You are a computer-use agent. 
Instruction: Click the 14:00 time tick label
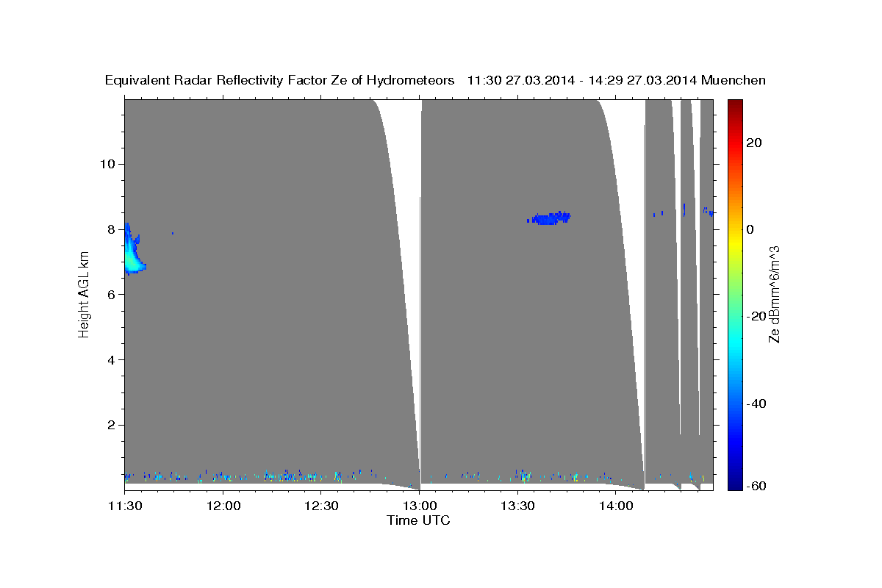[615, 506]
